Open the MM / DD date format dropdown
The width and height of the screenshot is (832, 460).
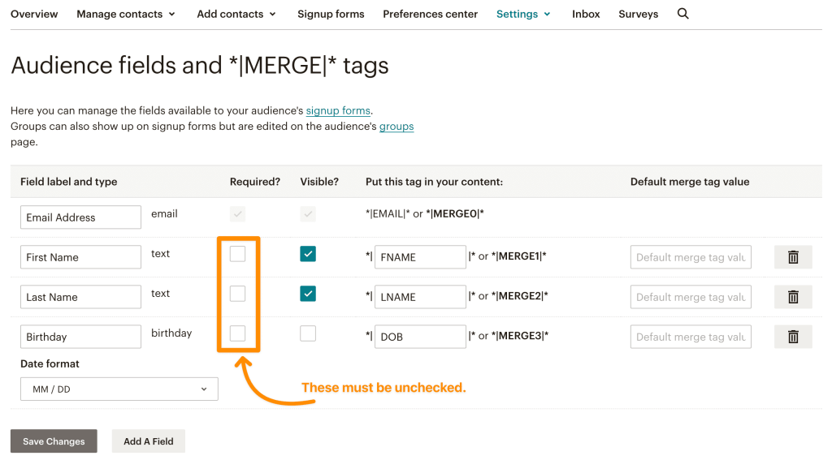coord(119,389)
